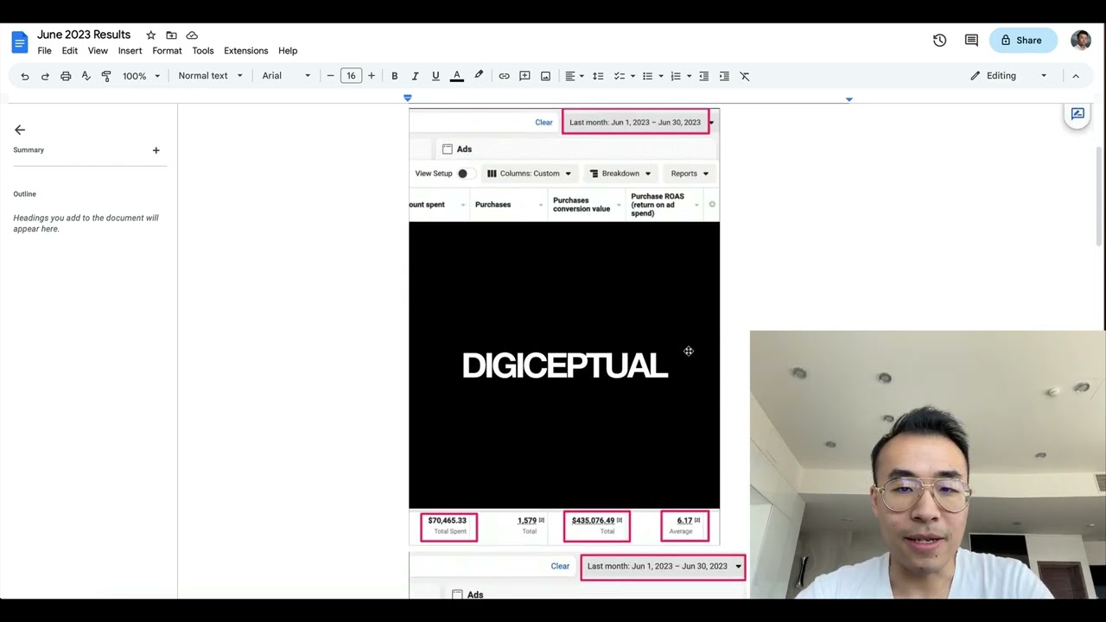Open version history clock icon
The image size is (1106, 622).
tap(939, 41)
